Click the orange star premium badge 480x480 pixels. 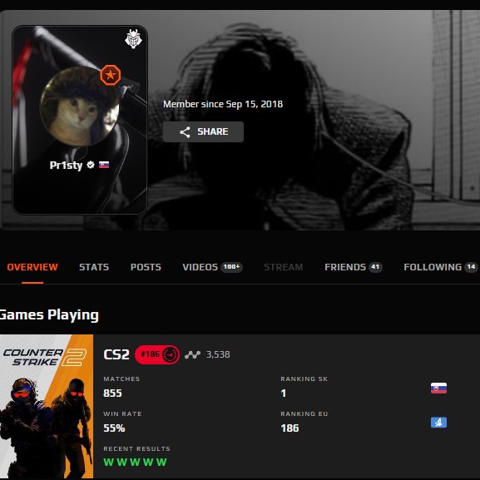[110, 75]
